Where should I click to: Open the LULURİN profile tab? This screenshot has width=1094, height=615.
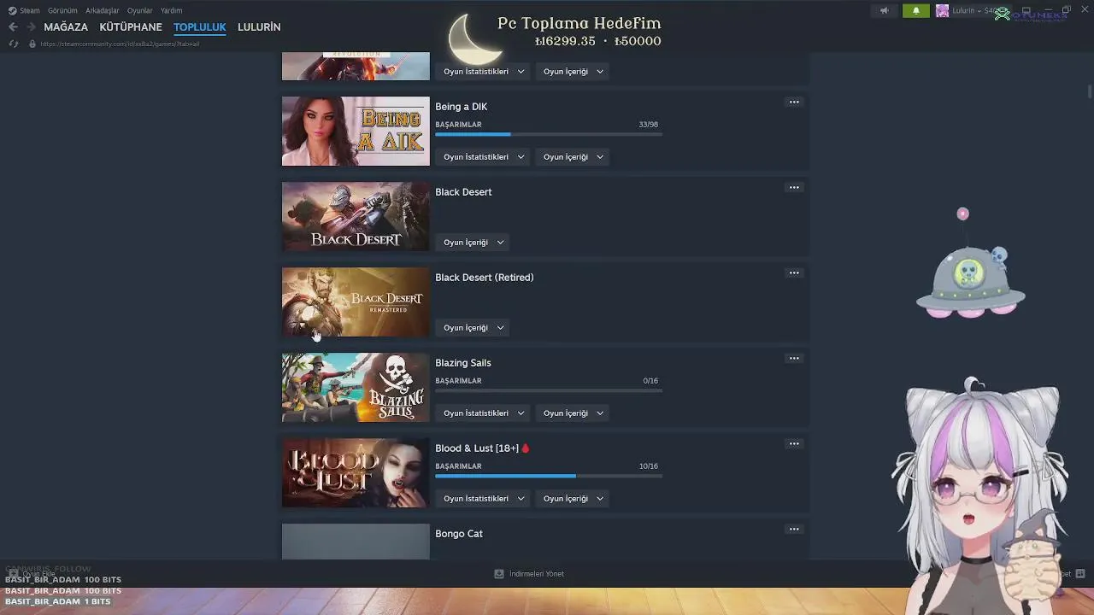coord(259,27)
